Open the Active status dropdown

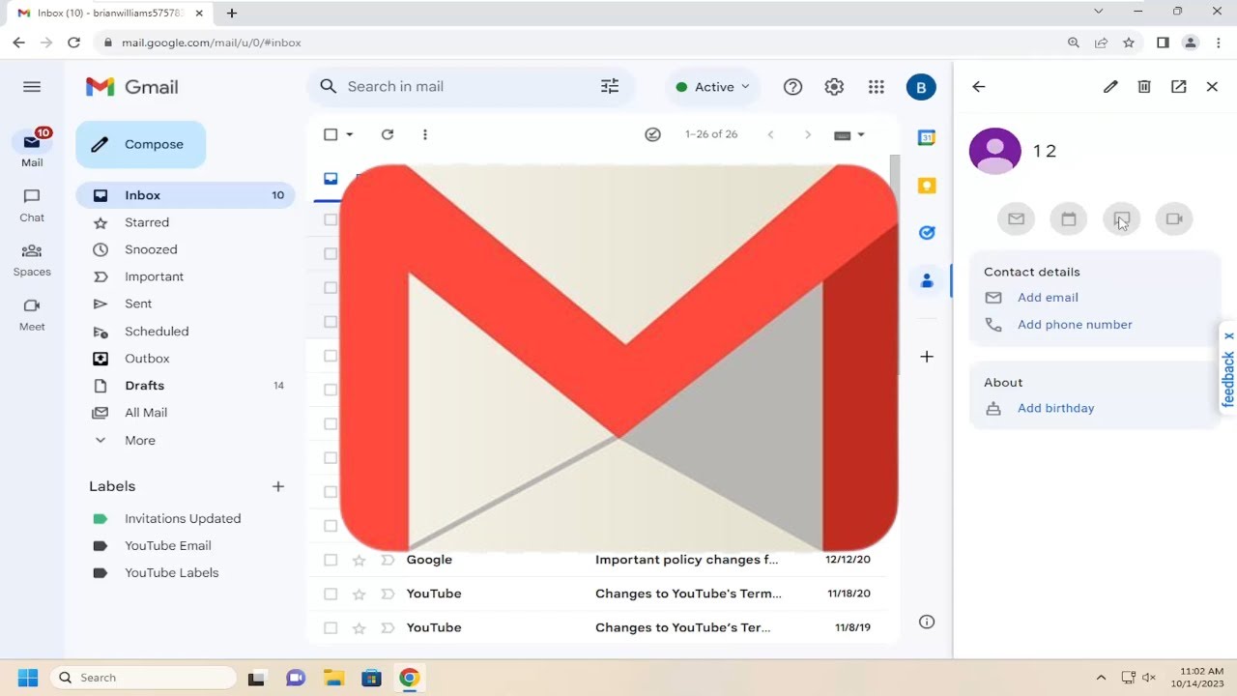tap(713, 87)
